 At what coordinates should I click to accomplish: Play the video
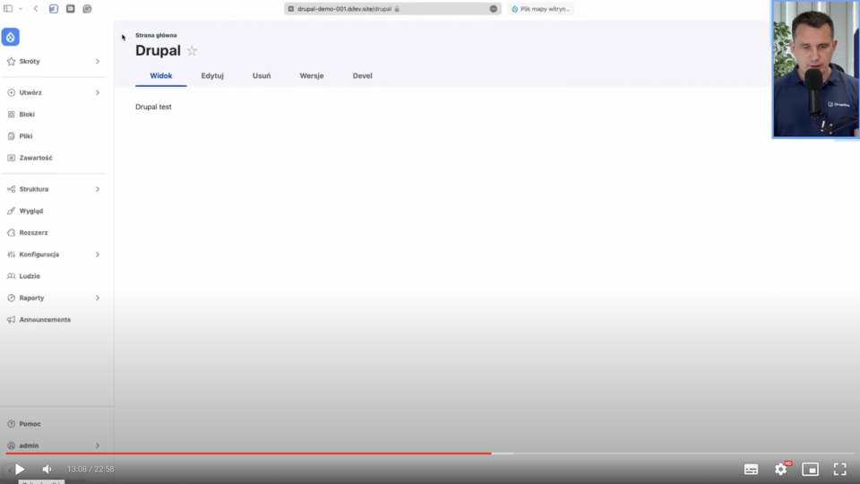tap(20, 469)
